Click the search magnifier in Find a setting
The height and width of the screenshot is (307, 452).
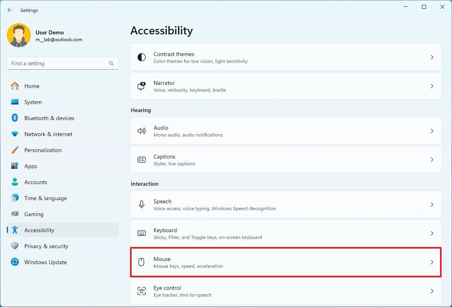pos(111,63)
